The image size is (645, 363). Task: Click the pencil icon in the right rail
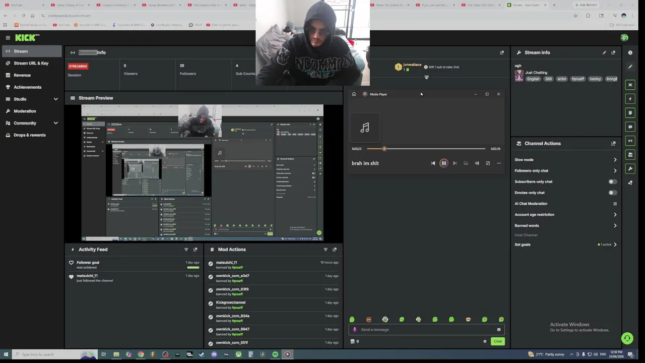pos(630,67)
